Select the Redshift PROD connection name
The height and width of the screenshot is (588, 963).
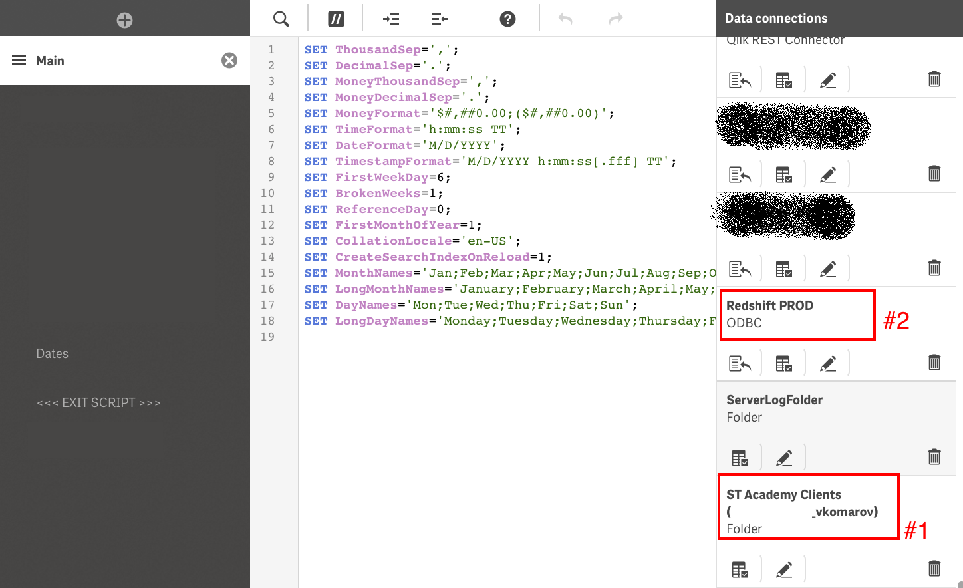tap(769, 305)
